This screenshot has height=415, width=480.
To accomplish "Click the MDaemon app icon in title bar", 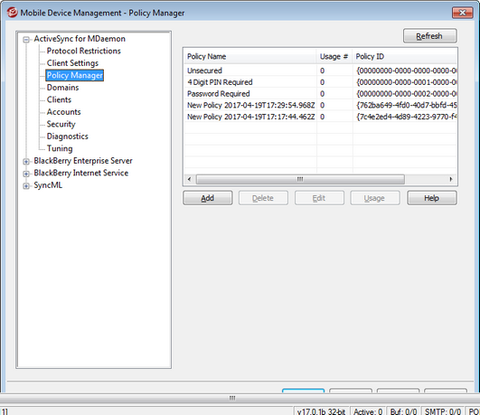I will click(x=13, y=13).
